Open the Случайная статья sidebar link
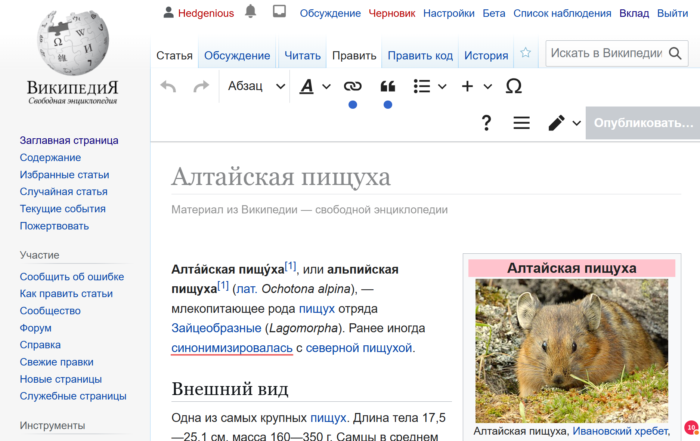 click(x=64, y=192)
